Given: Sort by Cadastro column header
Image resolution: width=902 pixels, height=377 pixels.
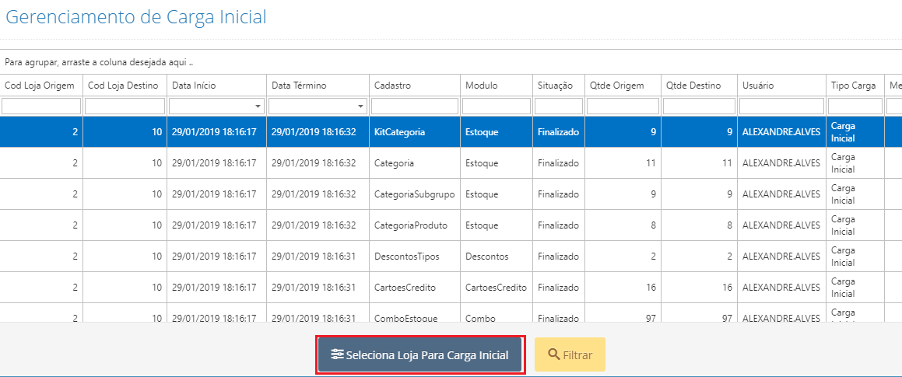Looking at the screenshot, I should tap(415, 86).
